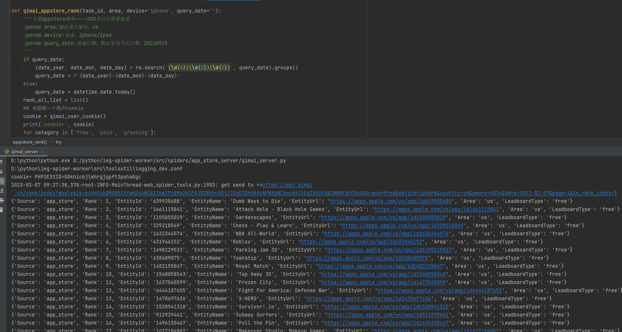622x332 pixels.
Task: Click the Down the Stack Trace arrow icon
Action: point(1,172)
